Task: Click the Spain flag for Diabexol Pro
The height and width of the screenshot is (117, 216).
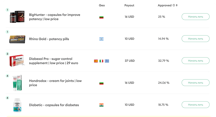Action: click(96, 61)
